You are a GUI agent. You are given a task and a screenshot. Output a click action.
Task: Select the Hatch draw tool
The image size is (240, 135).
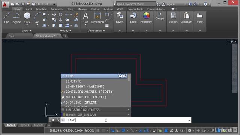[x=44, y=25]
